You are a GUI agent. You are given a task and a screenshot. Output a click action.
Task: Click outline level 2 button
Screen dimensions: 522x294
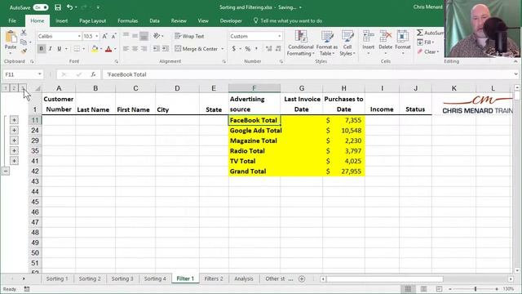[x=14, y=88]
